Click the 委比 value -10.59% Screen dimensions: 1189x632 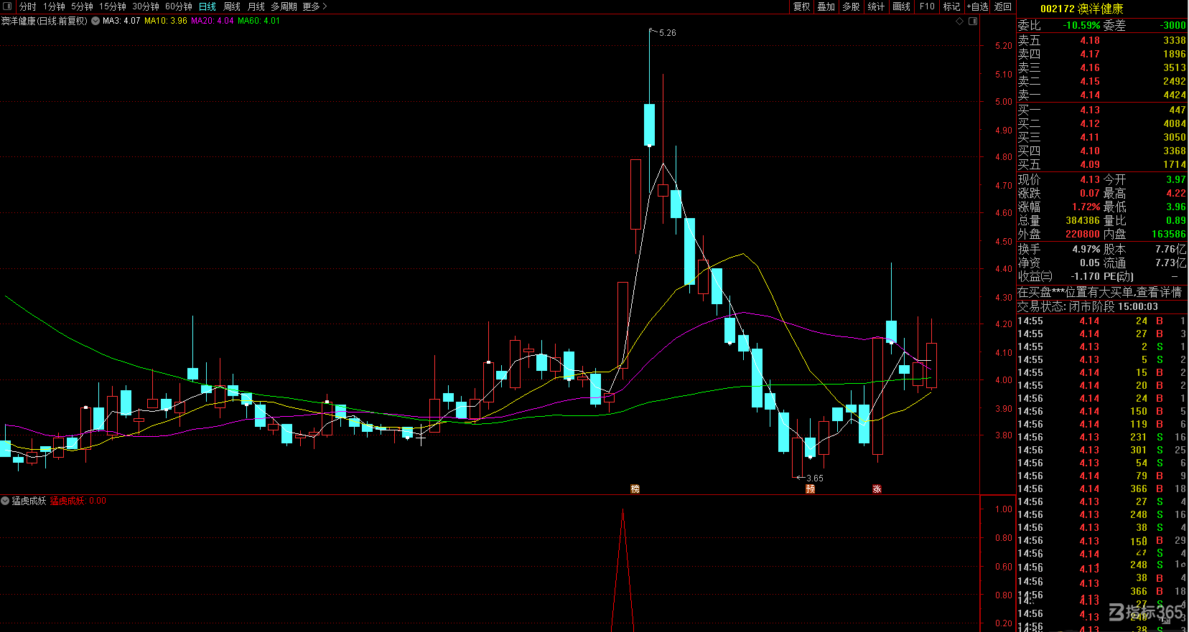pos(1081,25)
